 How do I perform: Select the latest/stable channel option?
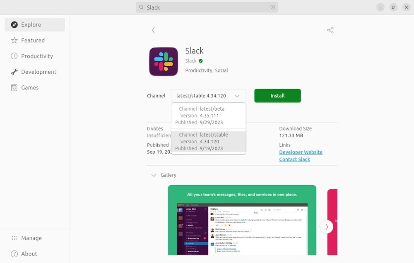pos(208,142)
